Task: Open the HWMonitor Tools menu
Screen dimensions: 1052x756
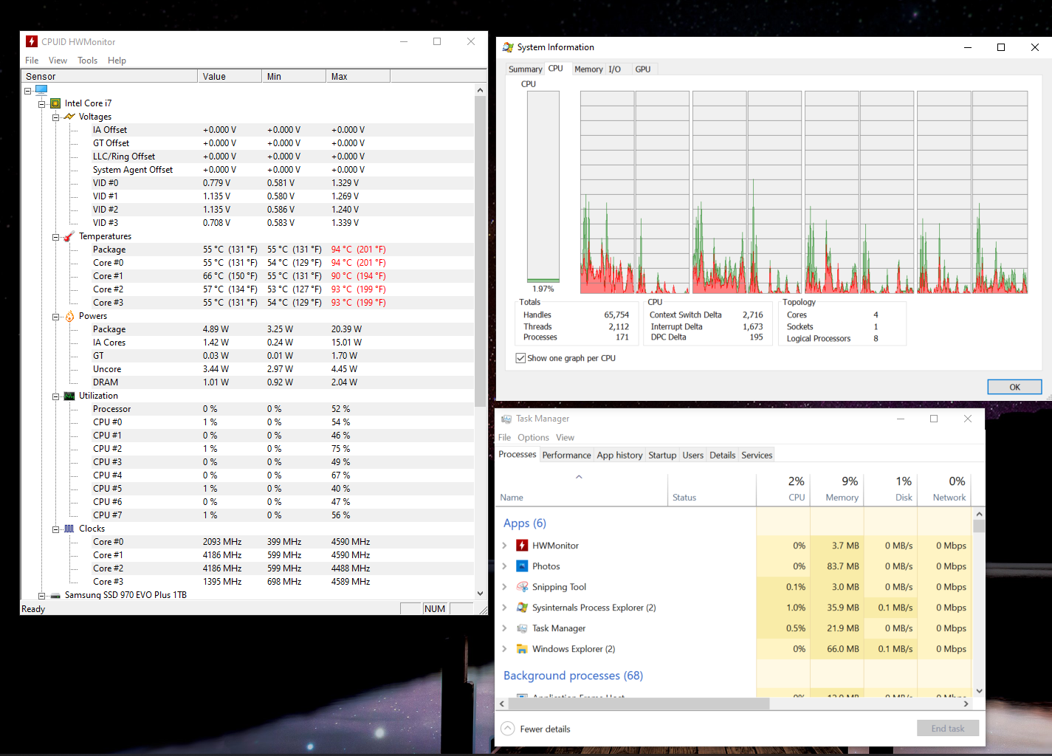Action: pyautogui.click(x=87, y=61)
